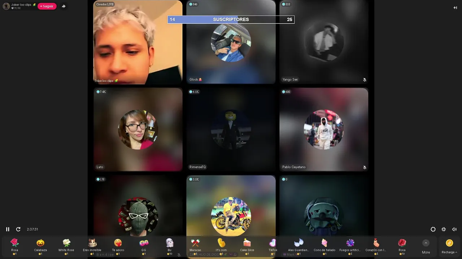Screen dimensions: 462x259
Task: Click muted mic icon on Pablo Cayetano tile
Action: [365, 167]
